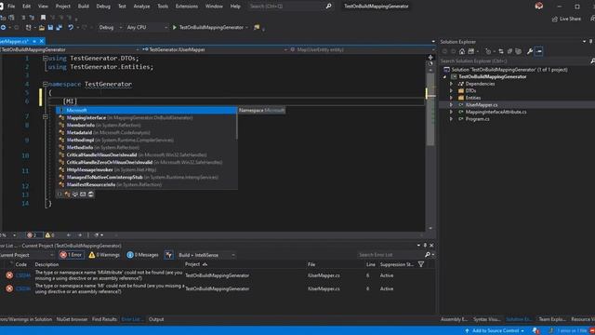595x335 pixels.
Task: Expand the Entities folder
Action: click(x=451, y=98)
